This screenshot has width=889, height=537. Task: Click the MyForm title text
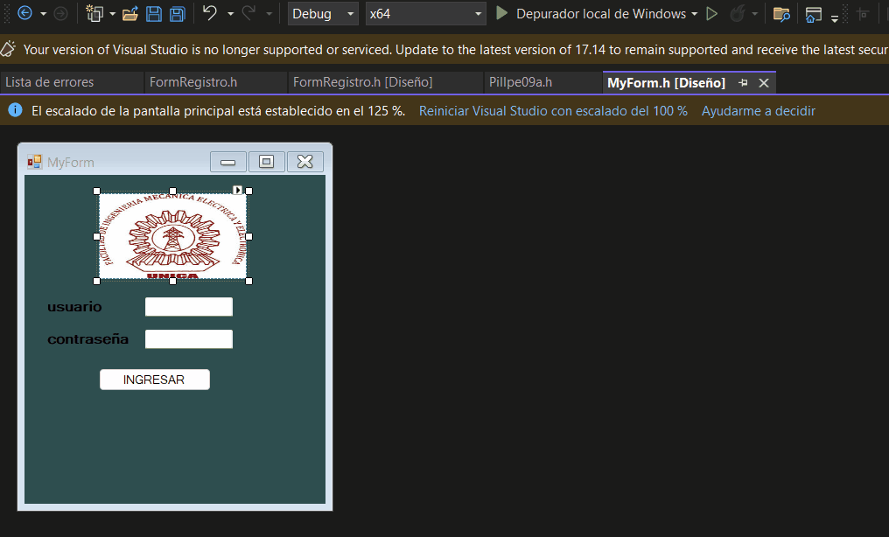coord(70,163)
